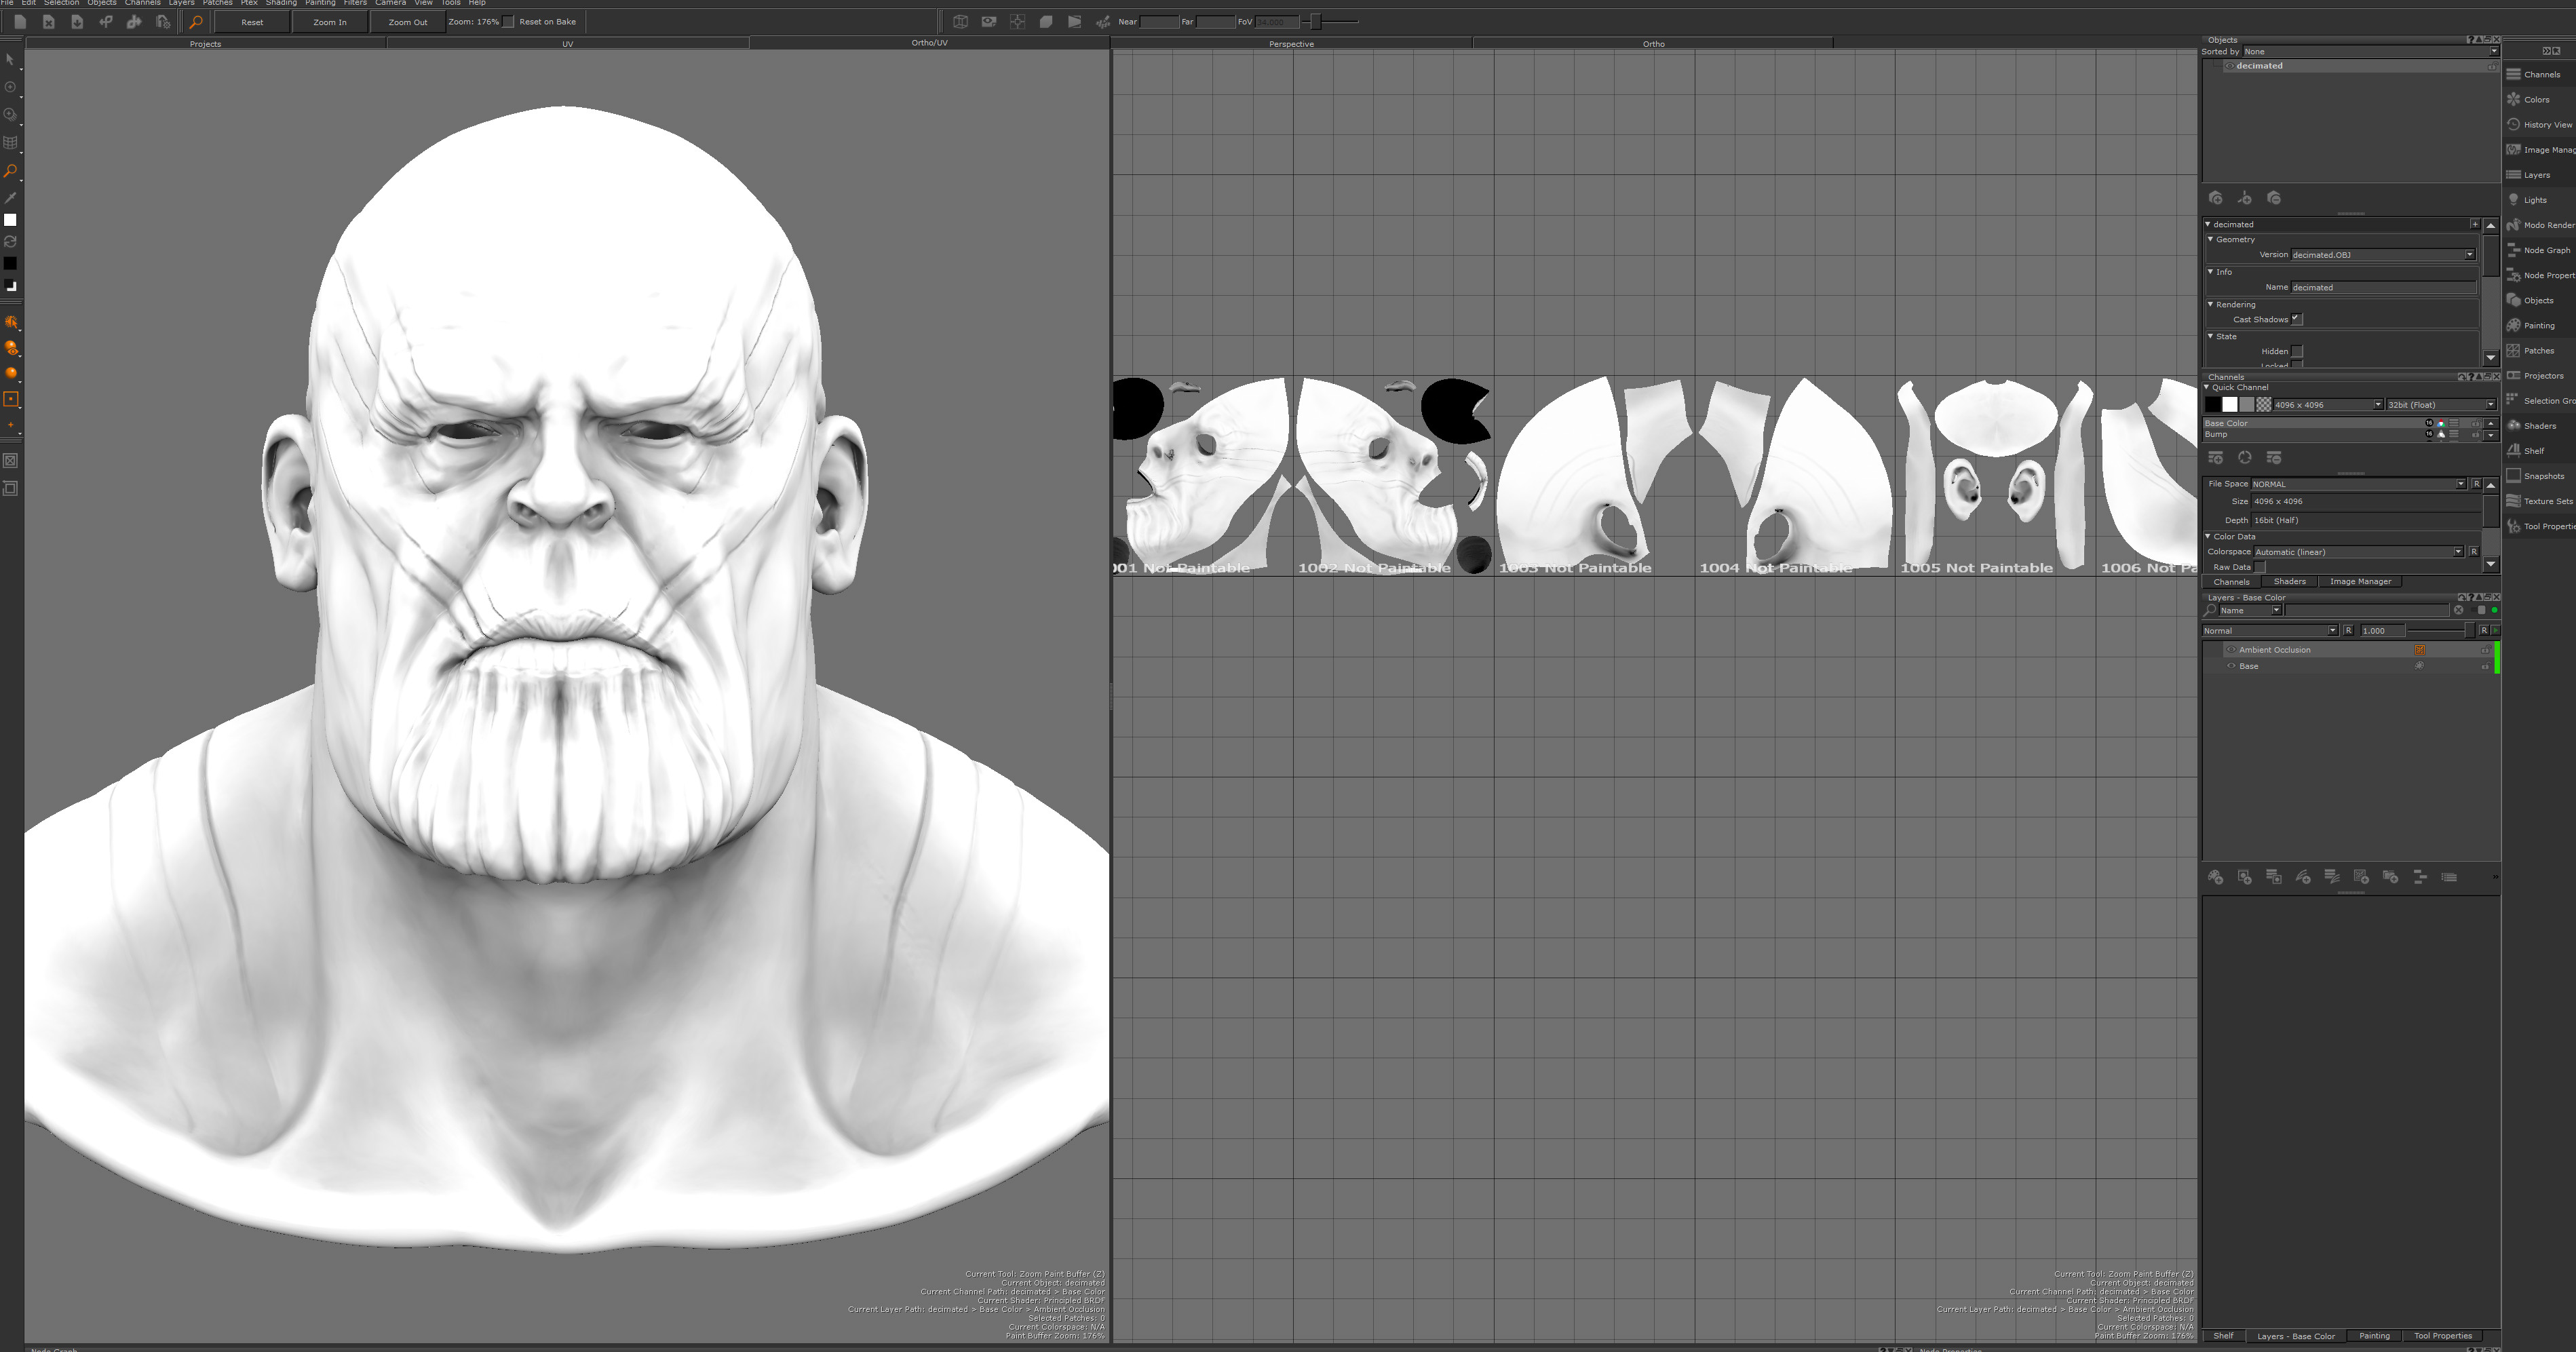Image resolution: width=2576 pixels, height=1352 pixels.
Task: Click the Remove Object icon in Objects panel
Action: pos(2274,198)
